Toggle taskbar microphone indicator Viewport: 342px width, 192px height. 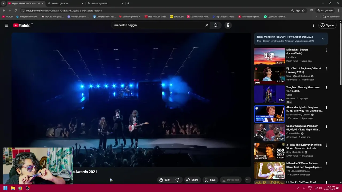304,188
